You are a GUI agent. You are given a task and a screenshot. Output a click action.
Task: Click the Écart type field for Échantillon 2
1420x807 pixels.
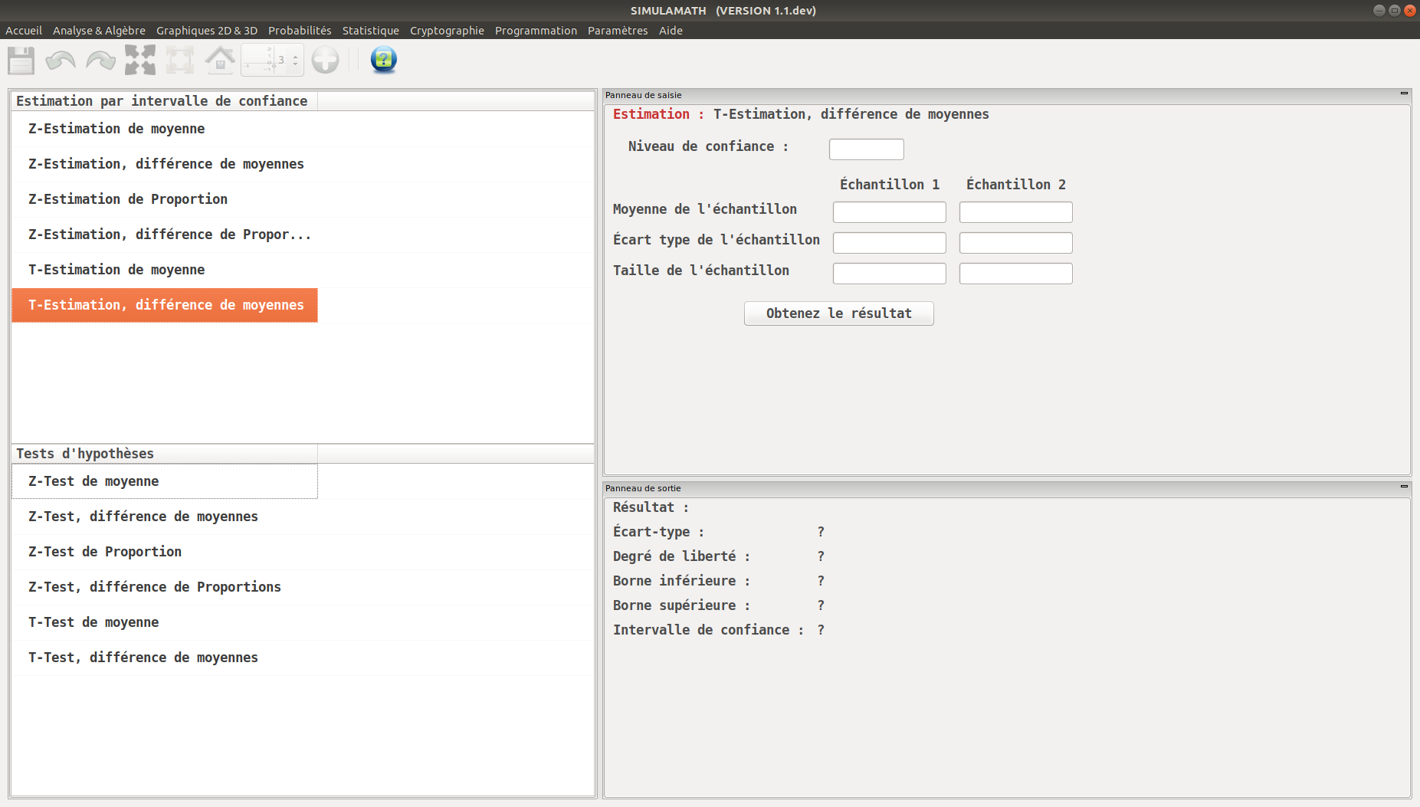pos(1015,242)
